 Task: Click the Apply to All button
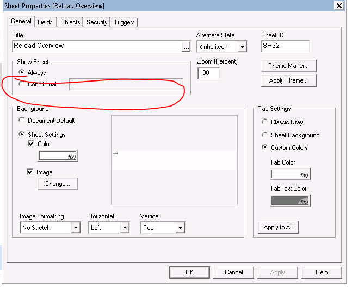click(x=278, y=227)
